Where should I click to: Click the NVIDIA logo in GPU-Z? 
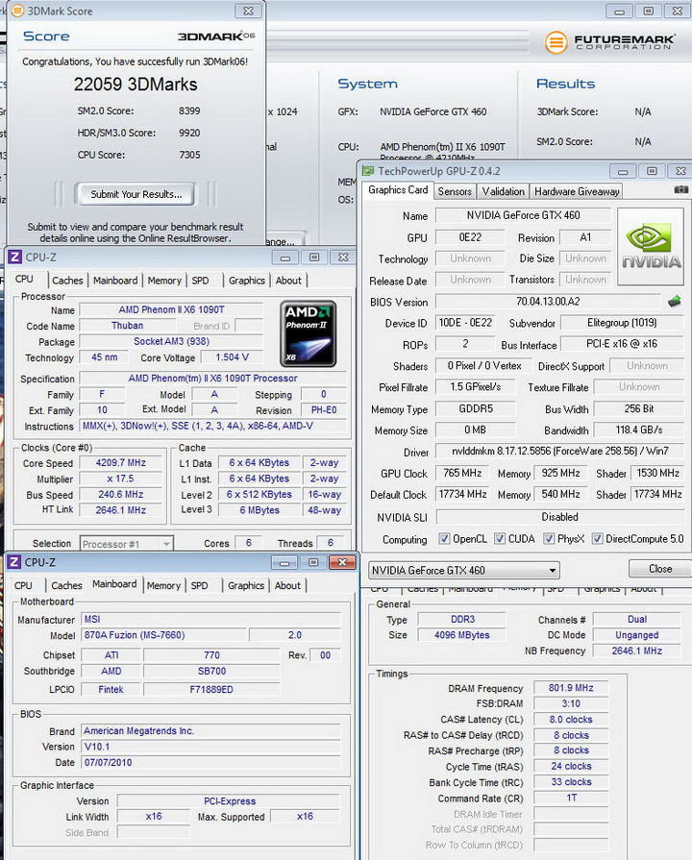pos(651,246)
